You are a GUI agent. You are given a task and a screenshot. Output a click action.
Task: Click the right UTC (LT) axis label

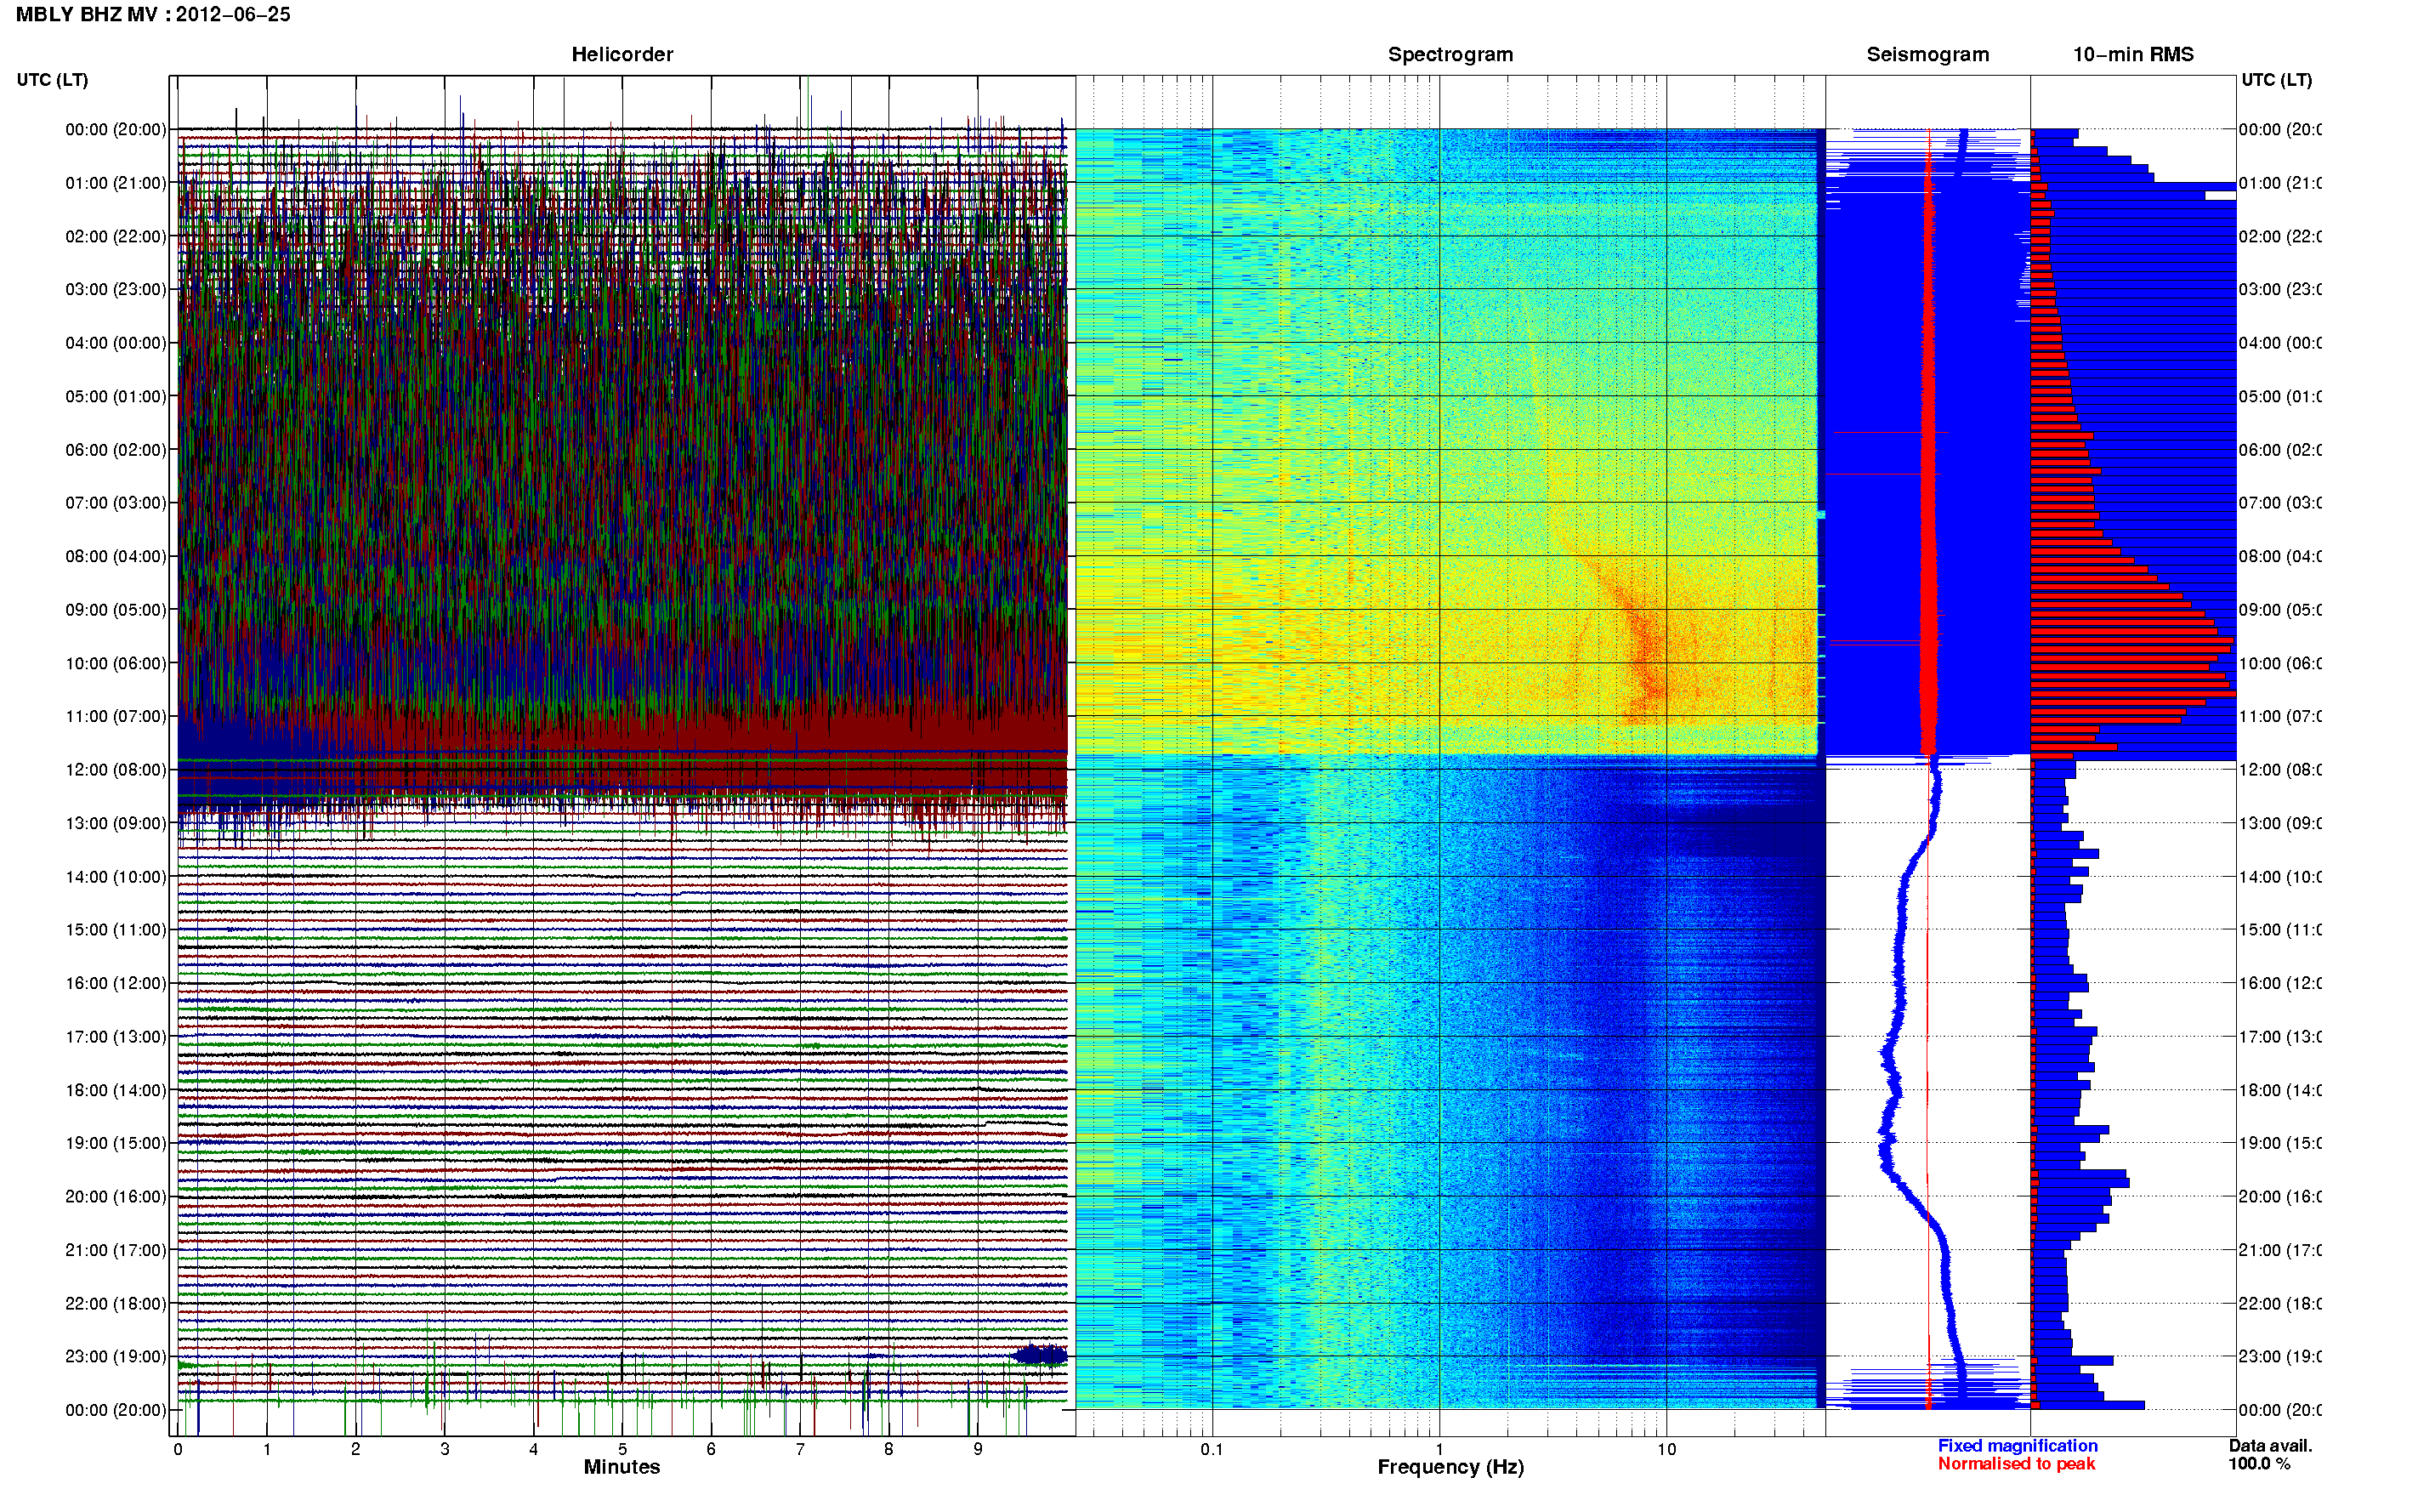coord(2276,80)
